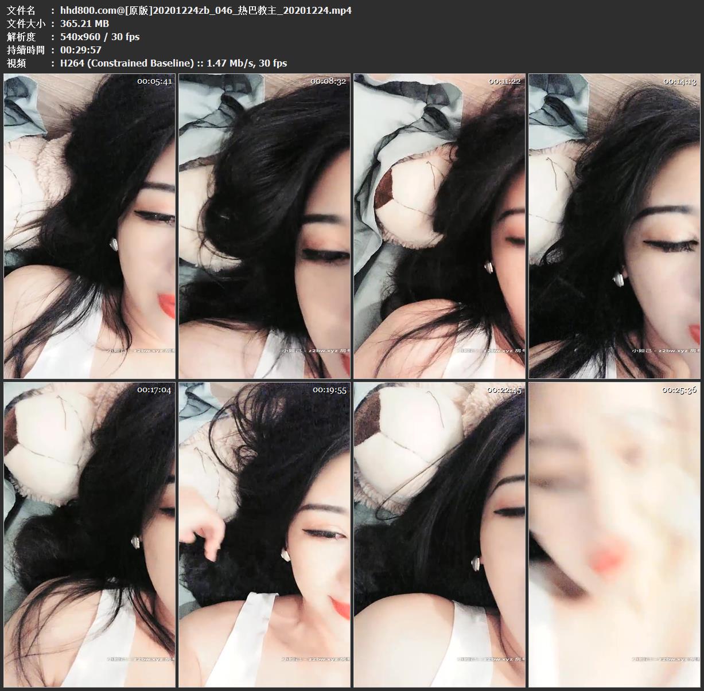The height and width of the screenshot is (691, 704).
Task: Select the H264 Constrained Baseline codec text
Action: tap(173, 63)
